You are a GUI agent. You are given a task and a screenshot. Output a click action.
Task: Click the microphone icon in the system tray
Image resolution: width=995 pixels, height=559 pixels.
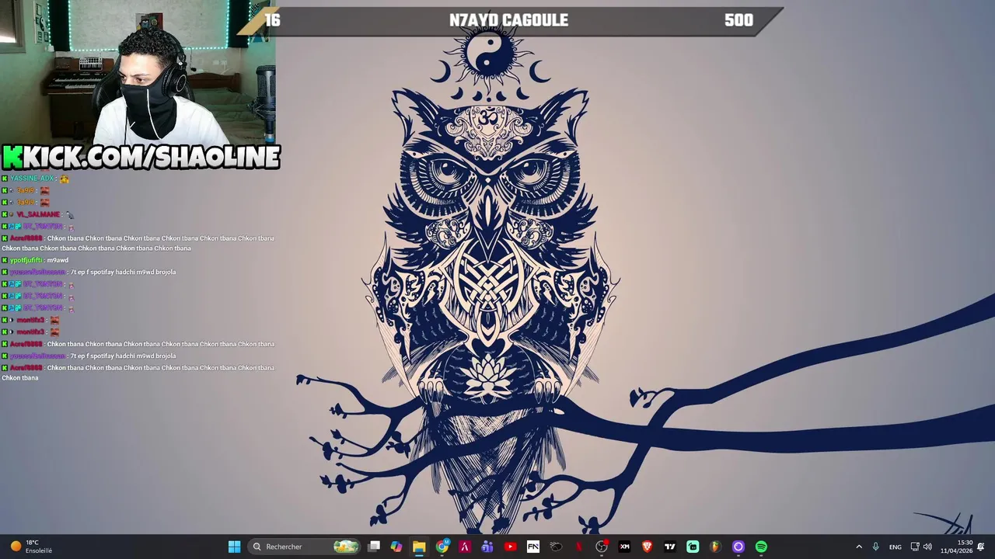875,547
